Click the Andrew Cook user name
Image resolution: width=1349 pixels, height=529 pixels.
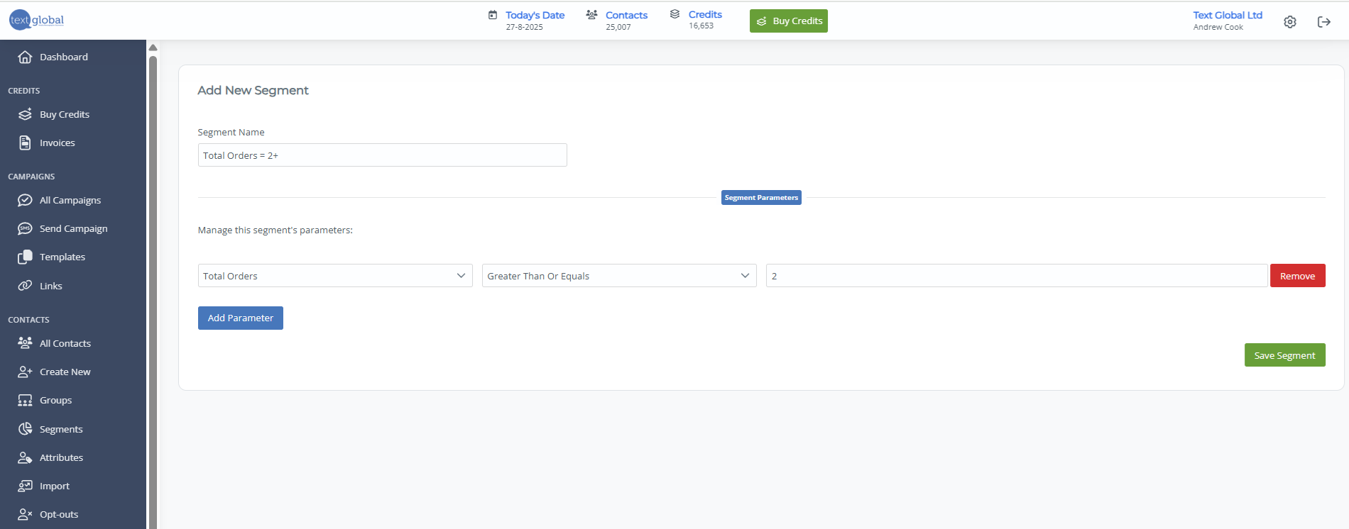[1218, 27]
